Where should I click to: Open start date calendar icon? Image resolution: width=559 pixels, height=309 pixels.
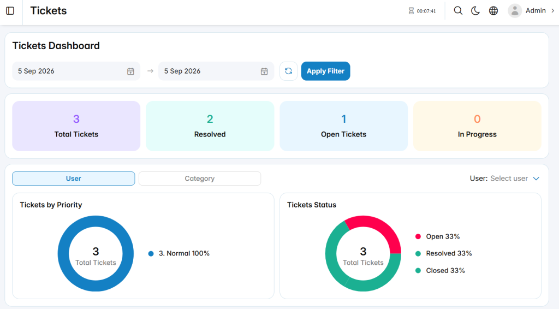(x=130, y=72)
